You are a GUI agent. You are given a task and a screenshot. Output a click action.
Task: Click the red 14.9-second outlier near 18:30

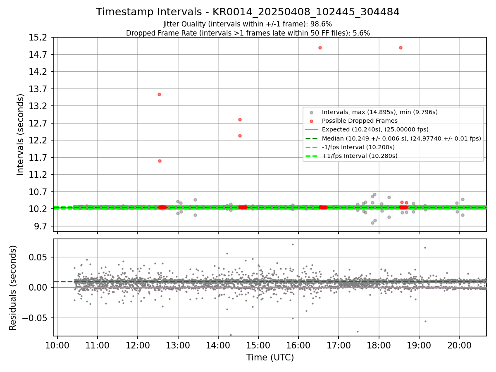[x=401, y=48]
